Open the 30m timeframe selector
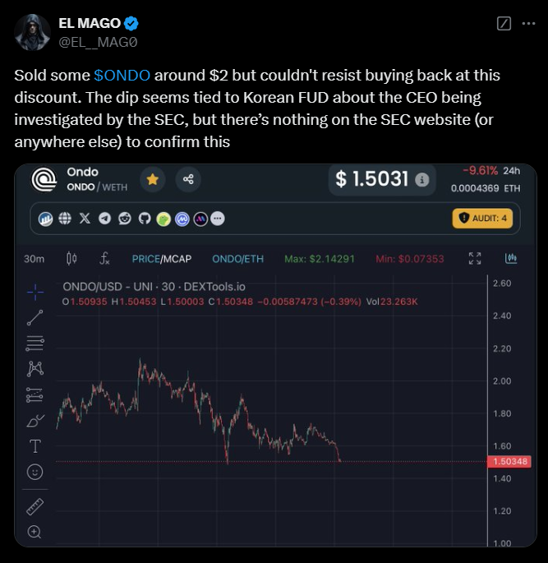Screen dimensions: 548x563 coord(34,259)
